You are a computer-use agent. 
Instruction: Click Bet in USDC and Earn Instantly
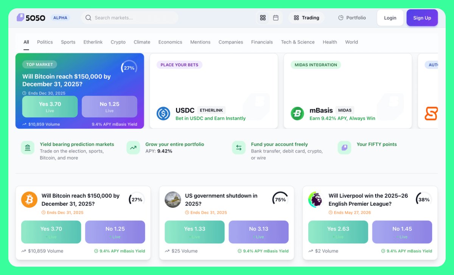(211, 118)
